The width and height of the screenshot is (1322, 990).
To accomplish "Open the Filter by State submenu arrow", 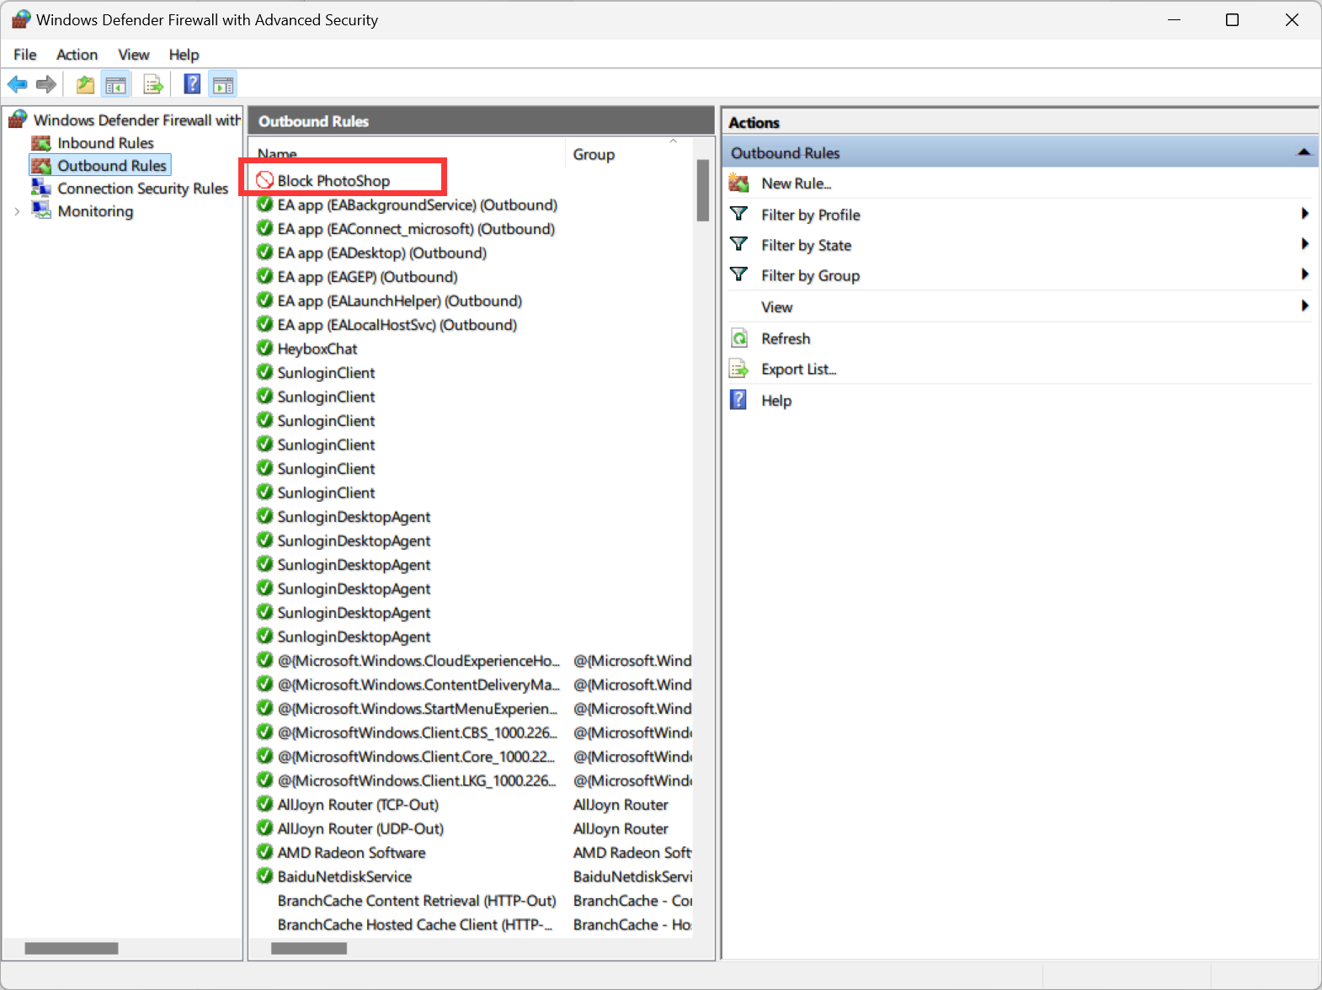I will (x=1304, y=244).
